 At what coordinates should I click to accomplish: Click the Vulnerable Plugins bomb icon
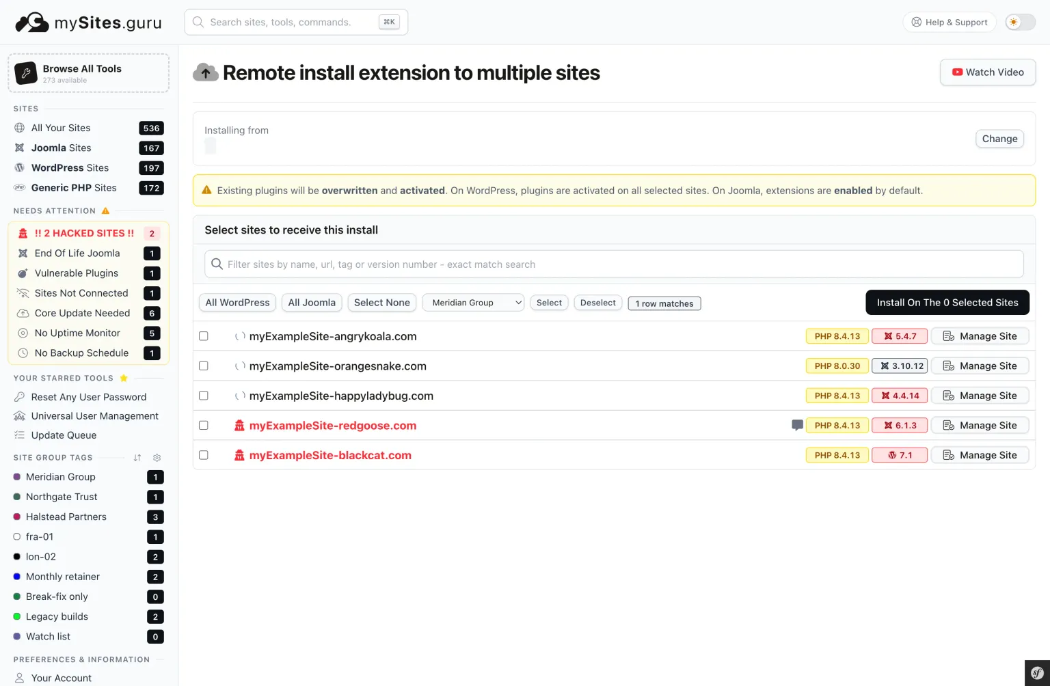[x=23, y=273]
